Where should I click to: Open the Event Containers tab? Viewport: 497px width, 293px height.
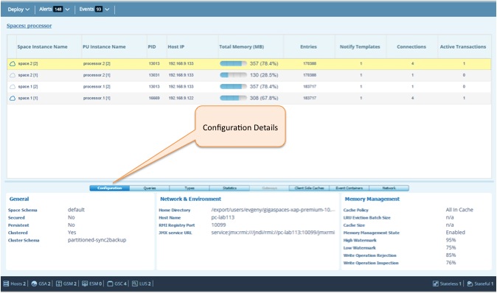pos(350,188)
